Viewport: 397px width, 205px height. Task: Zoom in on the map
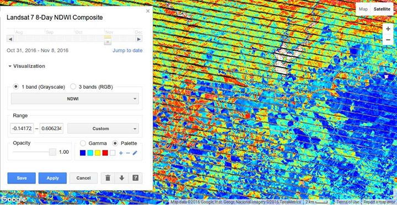[x=388, y=29]
